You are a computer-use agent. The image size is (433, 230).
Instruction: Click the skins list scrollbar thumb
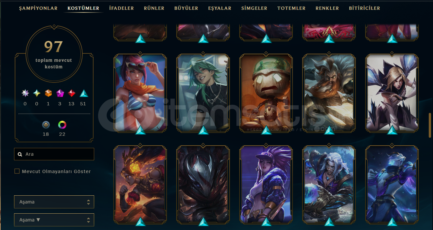click(430, 125)
